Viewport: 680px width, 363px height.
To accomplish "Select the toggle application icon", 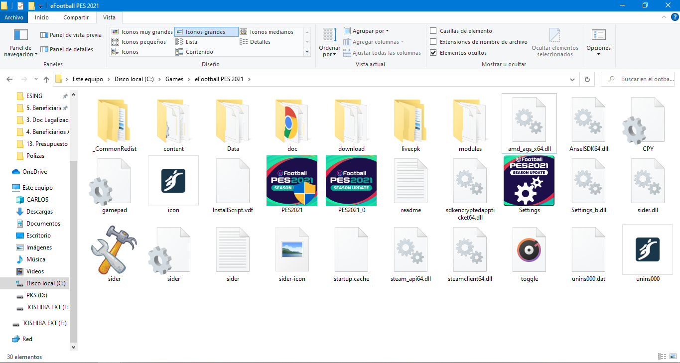I will (529, 250).
